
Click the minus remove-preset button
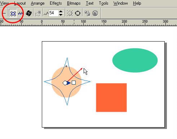point(4,13)
